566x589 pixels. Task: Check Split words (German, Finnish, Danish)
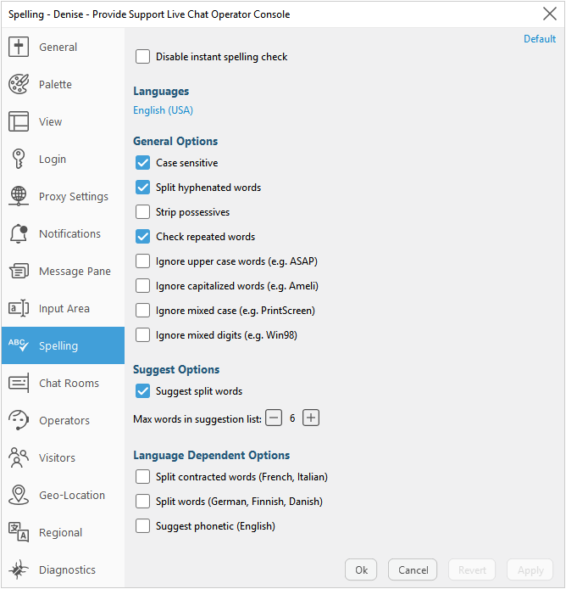pyautogui.click(x=142, y=502)
